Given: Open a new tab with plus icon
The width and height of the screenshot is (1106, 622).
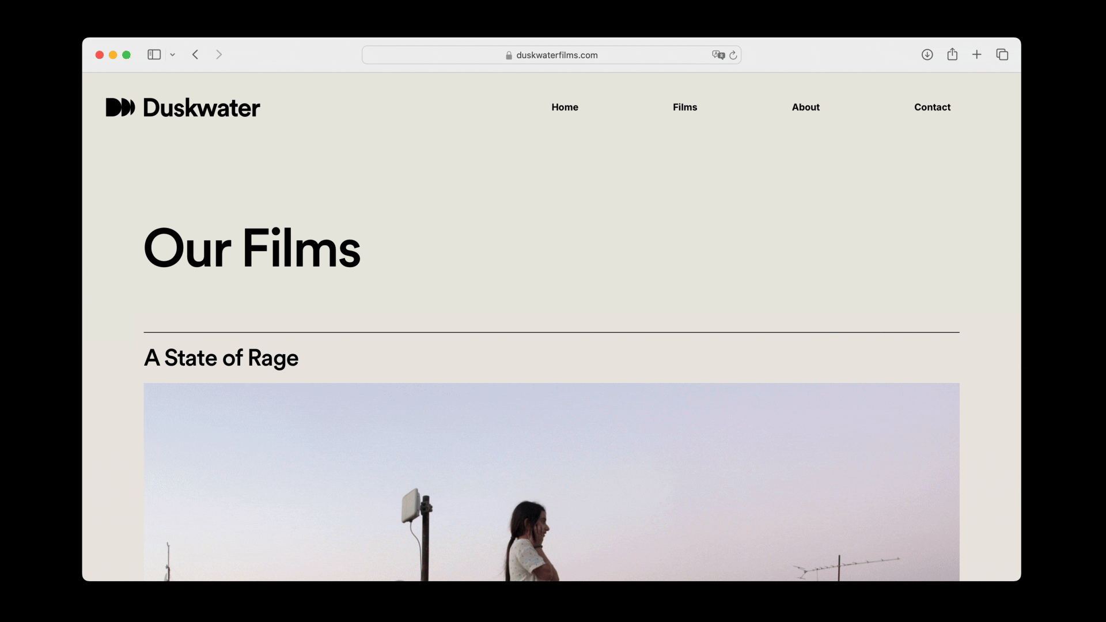Looking at the screenshot, I should 977,55.
